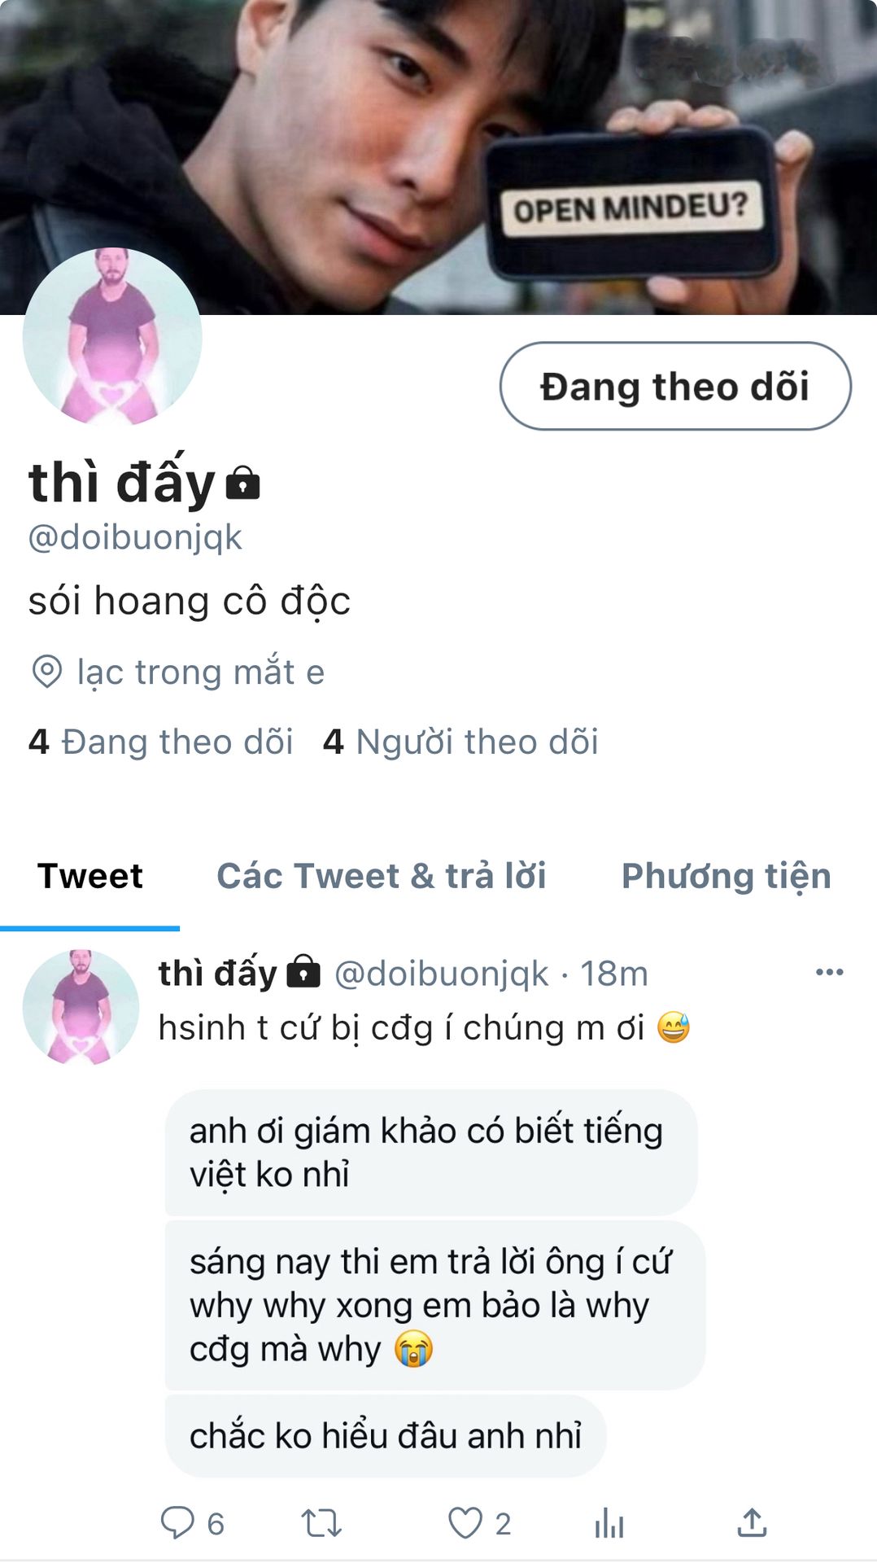Like the tweet with the heart icon
The image size is (877, 1563).
click(x=465, y=1522)
